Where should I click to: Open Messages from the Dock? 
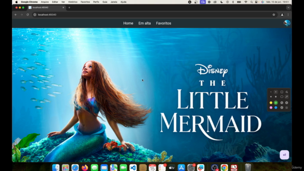pos(95,168)
